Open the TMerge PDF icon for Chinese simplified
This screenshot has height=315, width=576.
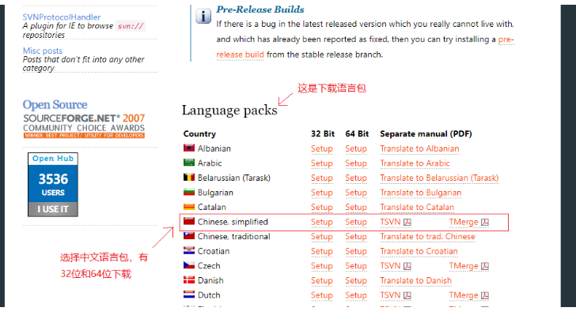[485, 222]
